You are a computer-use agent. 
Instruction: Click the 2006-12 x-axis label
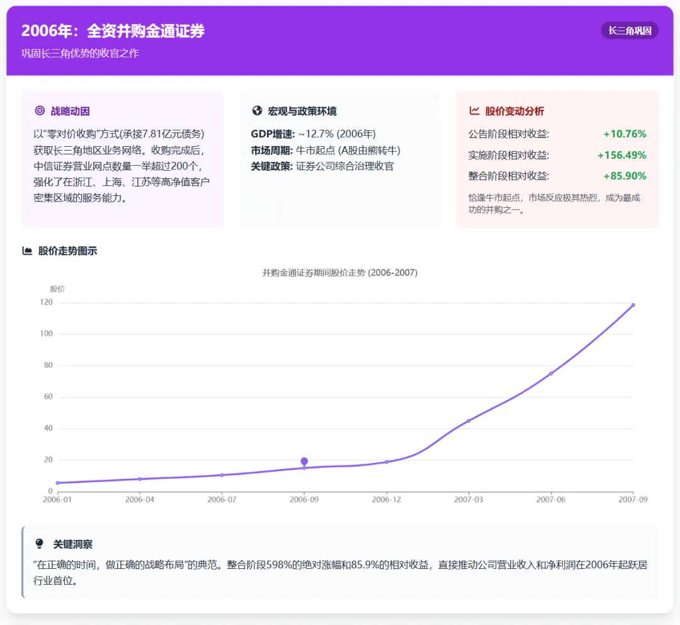pos(387,500)
